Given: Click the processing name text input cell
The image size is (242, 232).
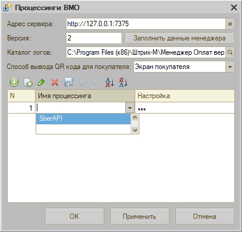Looking at the screenshot, I should coord(81,108).
